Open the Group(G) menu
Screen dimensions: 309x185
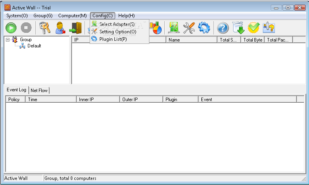43,16
